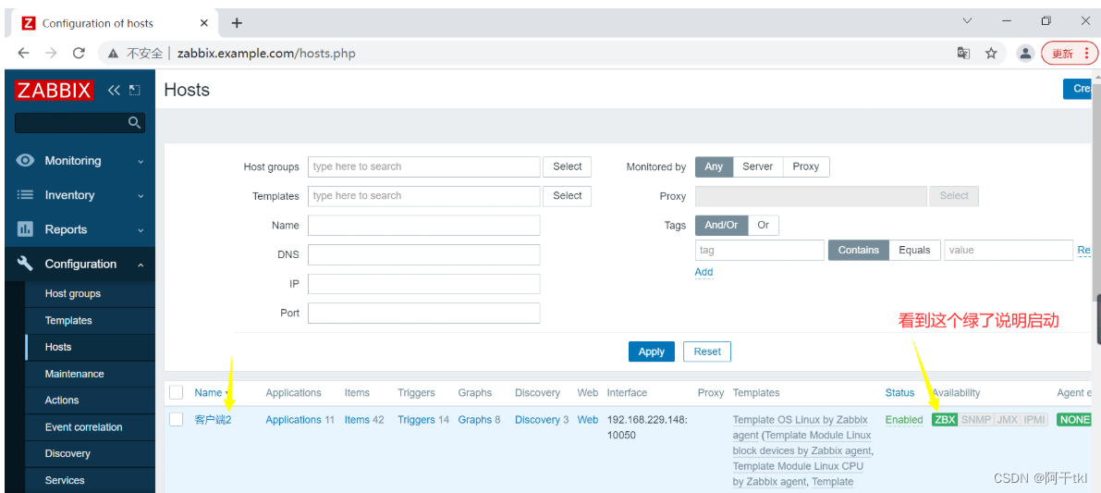
Task: Click the Monitoring eye icon
Action: point(25,160)
